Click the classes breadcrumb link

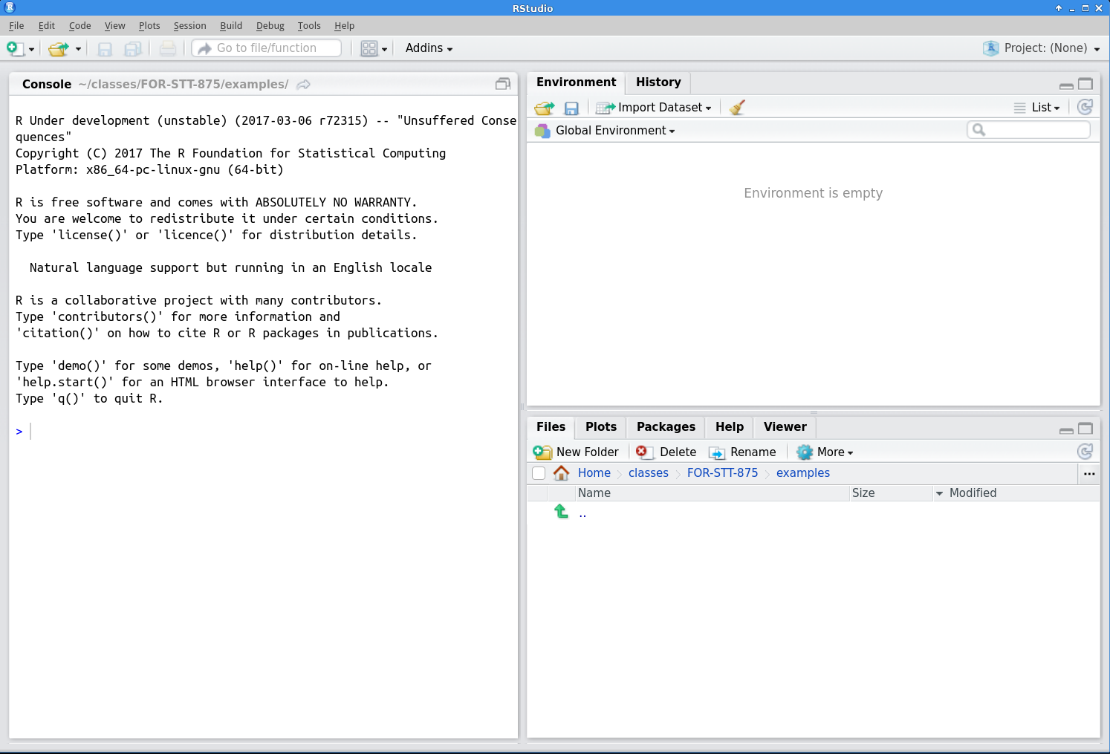coord(649,473)
